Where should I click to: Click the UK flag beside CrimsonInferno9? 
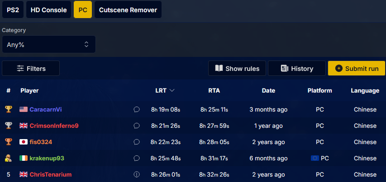(24, 126)
